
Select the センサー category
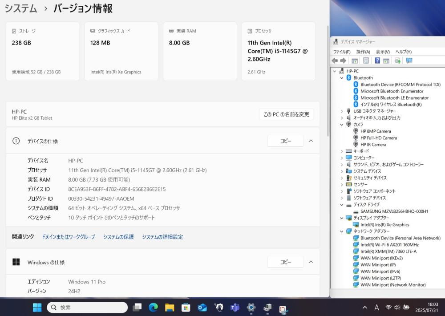[360, 185]
